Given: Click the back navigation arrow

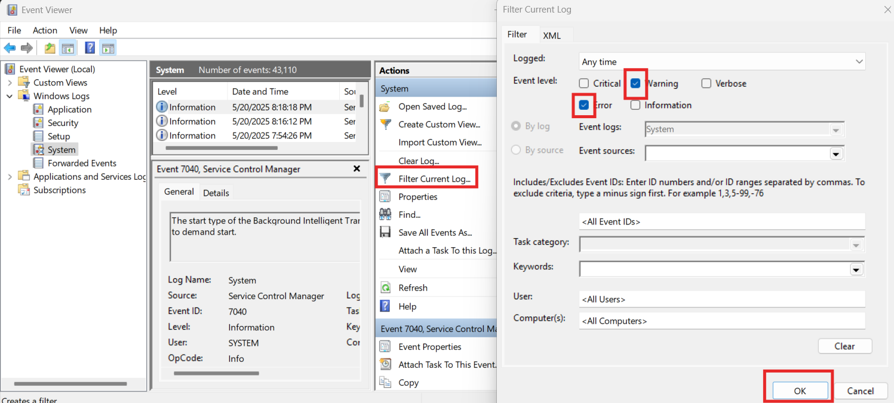Looking at the screenshot, I should [10, 48].
